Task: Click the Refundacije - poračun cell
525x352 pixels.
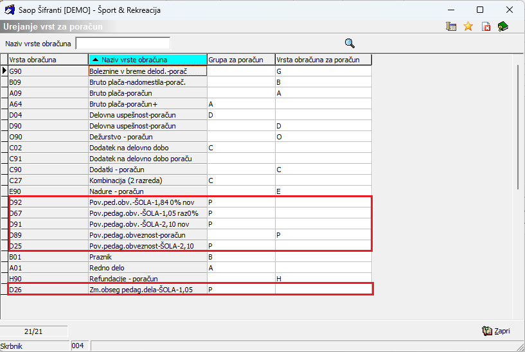Action: [x=148, y=279]
